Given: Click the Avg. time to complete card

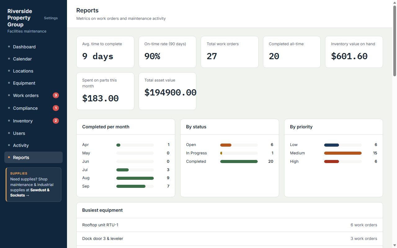Looking at the screenshot, I should point(105,52).
